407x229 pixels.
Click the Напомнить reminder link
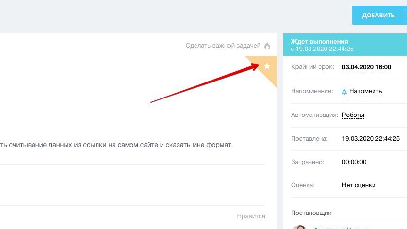(365, 91)
